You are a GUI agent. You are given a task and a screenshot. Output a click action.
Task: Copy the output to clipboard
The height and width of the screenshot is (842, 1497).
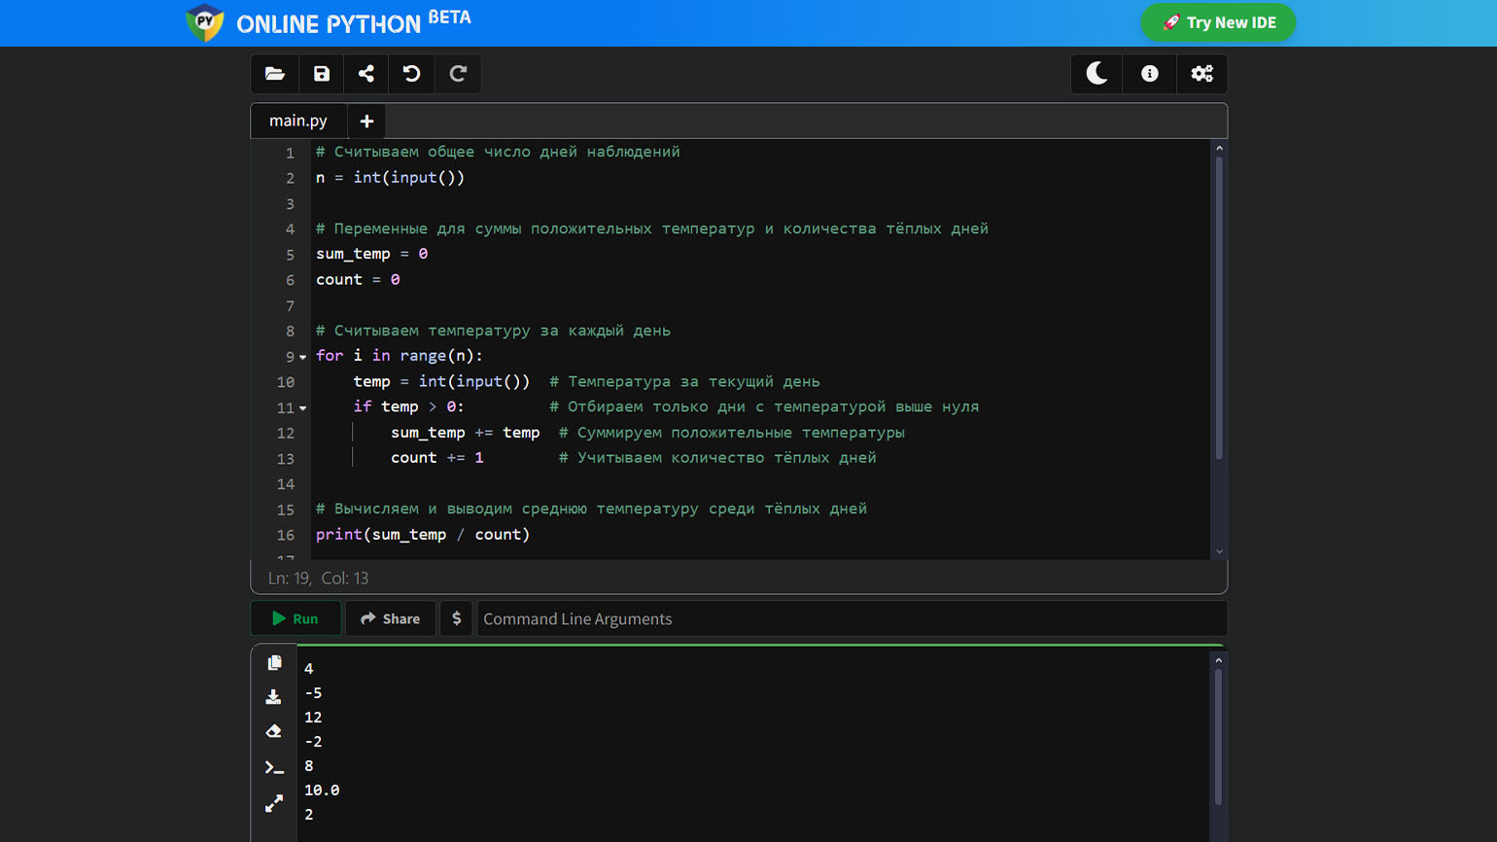click(274, 663)
